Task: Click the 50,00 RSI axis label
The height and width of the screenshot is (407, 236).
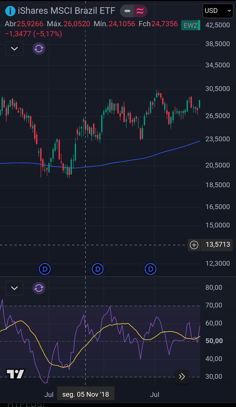Action: tap(214, 341)
